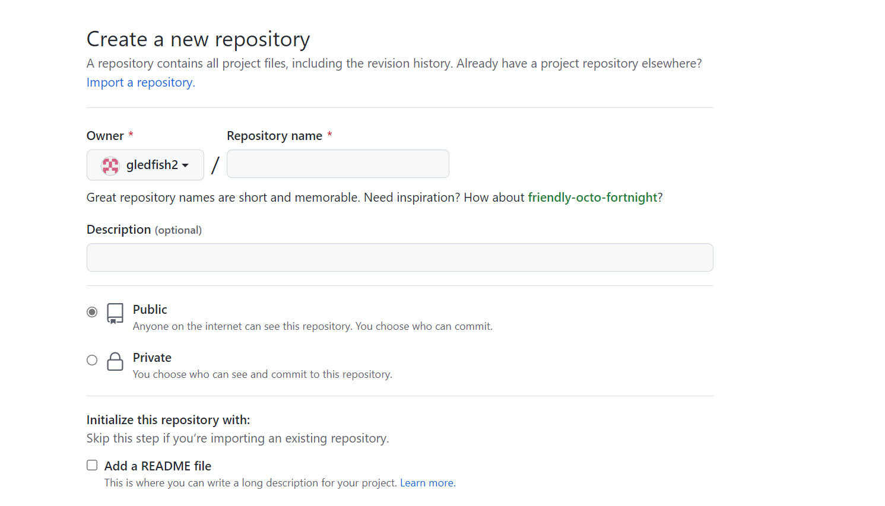Click the Owner field label

point(105,136)
